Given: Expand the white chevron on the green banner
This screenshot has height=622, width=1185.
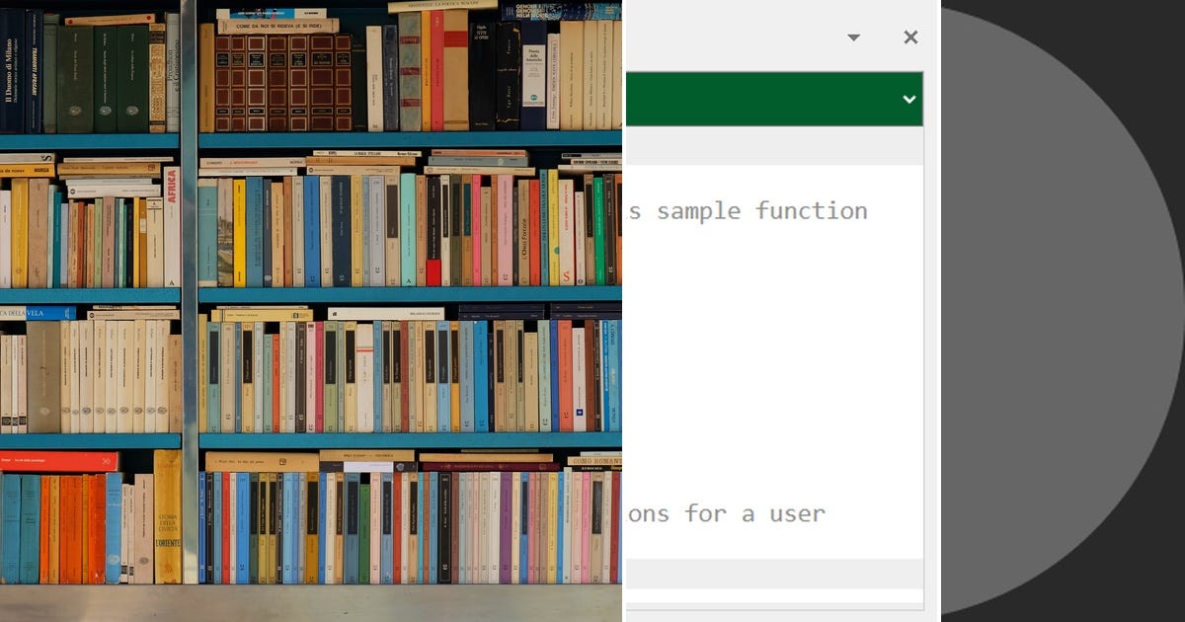Looking at the screenshot, I should pos(909,100).
